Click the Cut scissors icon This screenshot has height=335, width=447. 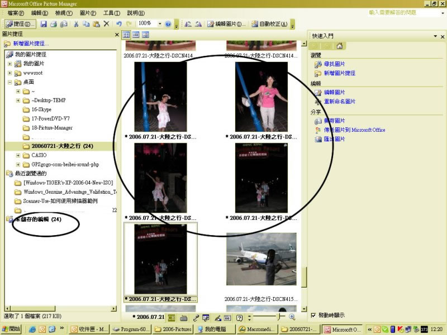point(76,24)
